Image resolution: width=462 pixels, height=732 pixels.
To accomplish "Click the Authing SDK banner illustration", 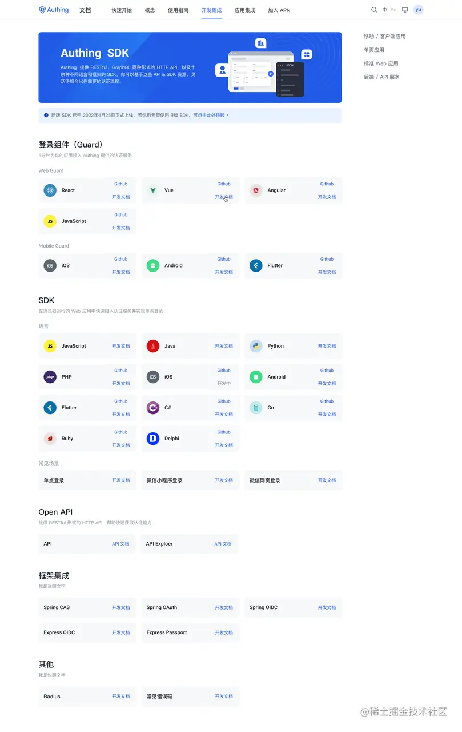I will (x=264, y=67).
